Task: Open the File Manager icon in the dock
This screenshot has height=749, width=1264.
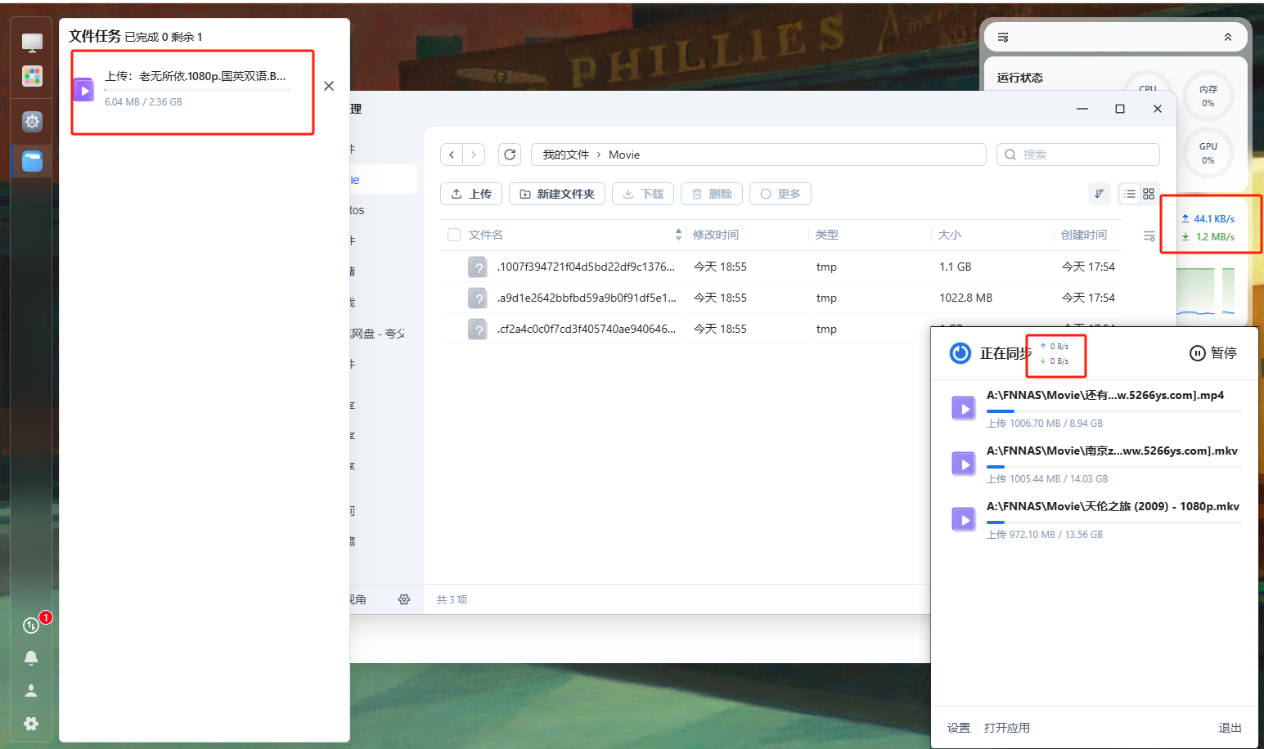Action: [32, 161]
